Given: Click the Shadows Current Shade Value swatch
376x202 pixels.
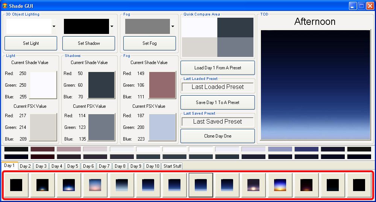Looking at the screenshot, I should click(102, 85).
